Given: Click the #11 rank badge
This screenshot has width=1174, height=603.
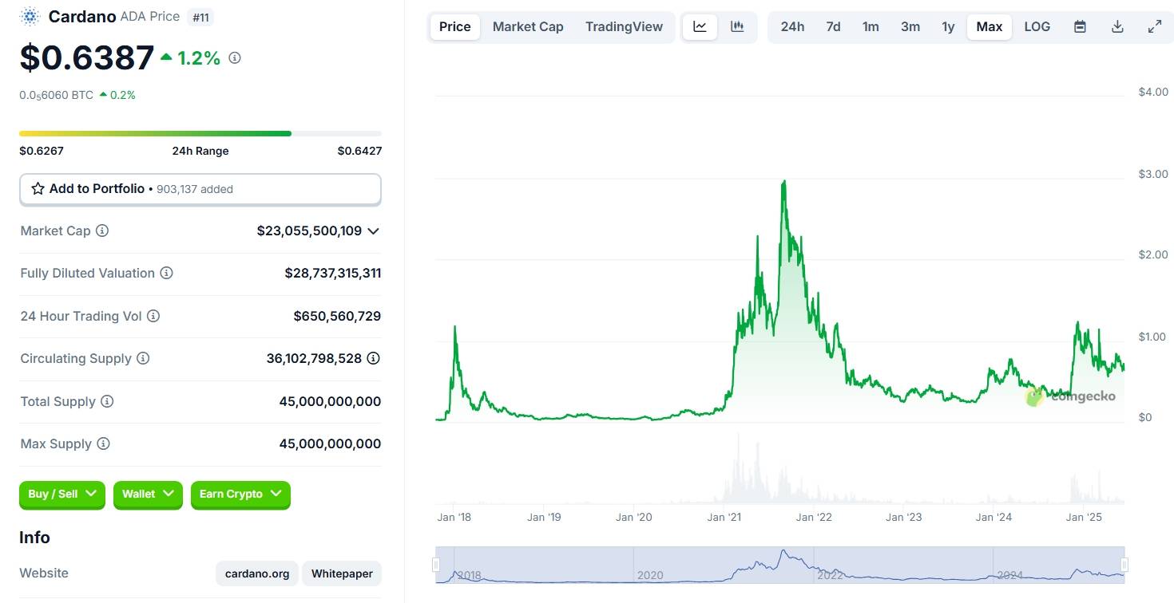Looking at the screenshot, I should pos(200,17).
